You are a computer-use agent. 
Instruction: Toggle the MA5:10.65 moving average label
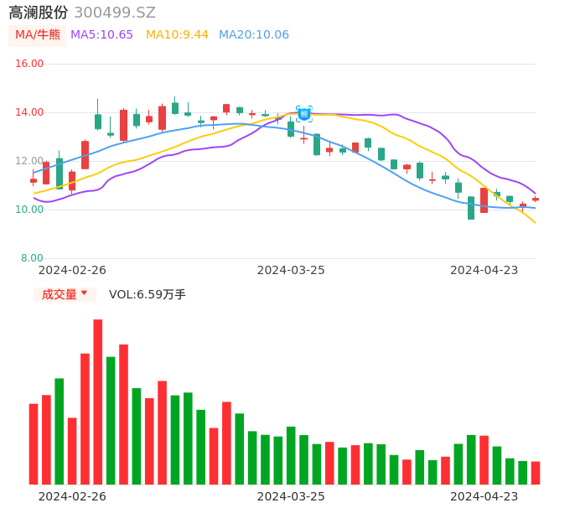[101, 35]
